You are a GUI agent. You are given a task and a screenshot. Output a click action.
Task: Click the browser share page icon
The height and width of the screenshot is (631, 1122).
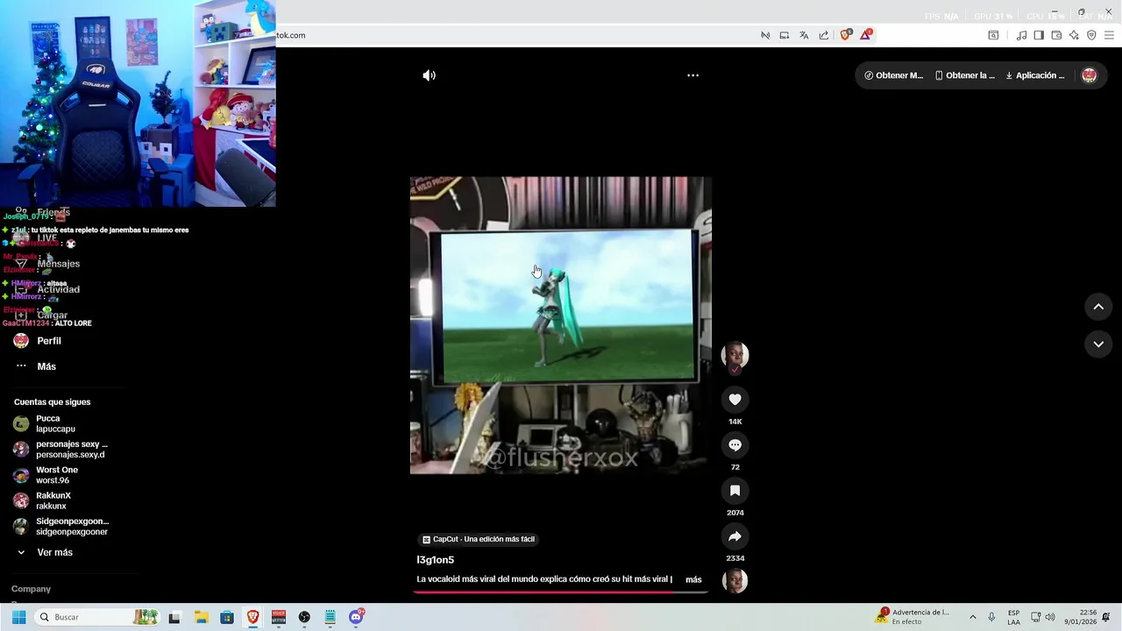point(824,35)
